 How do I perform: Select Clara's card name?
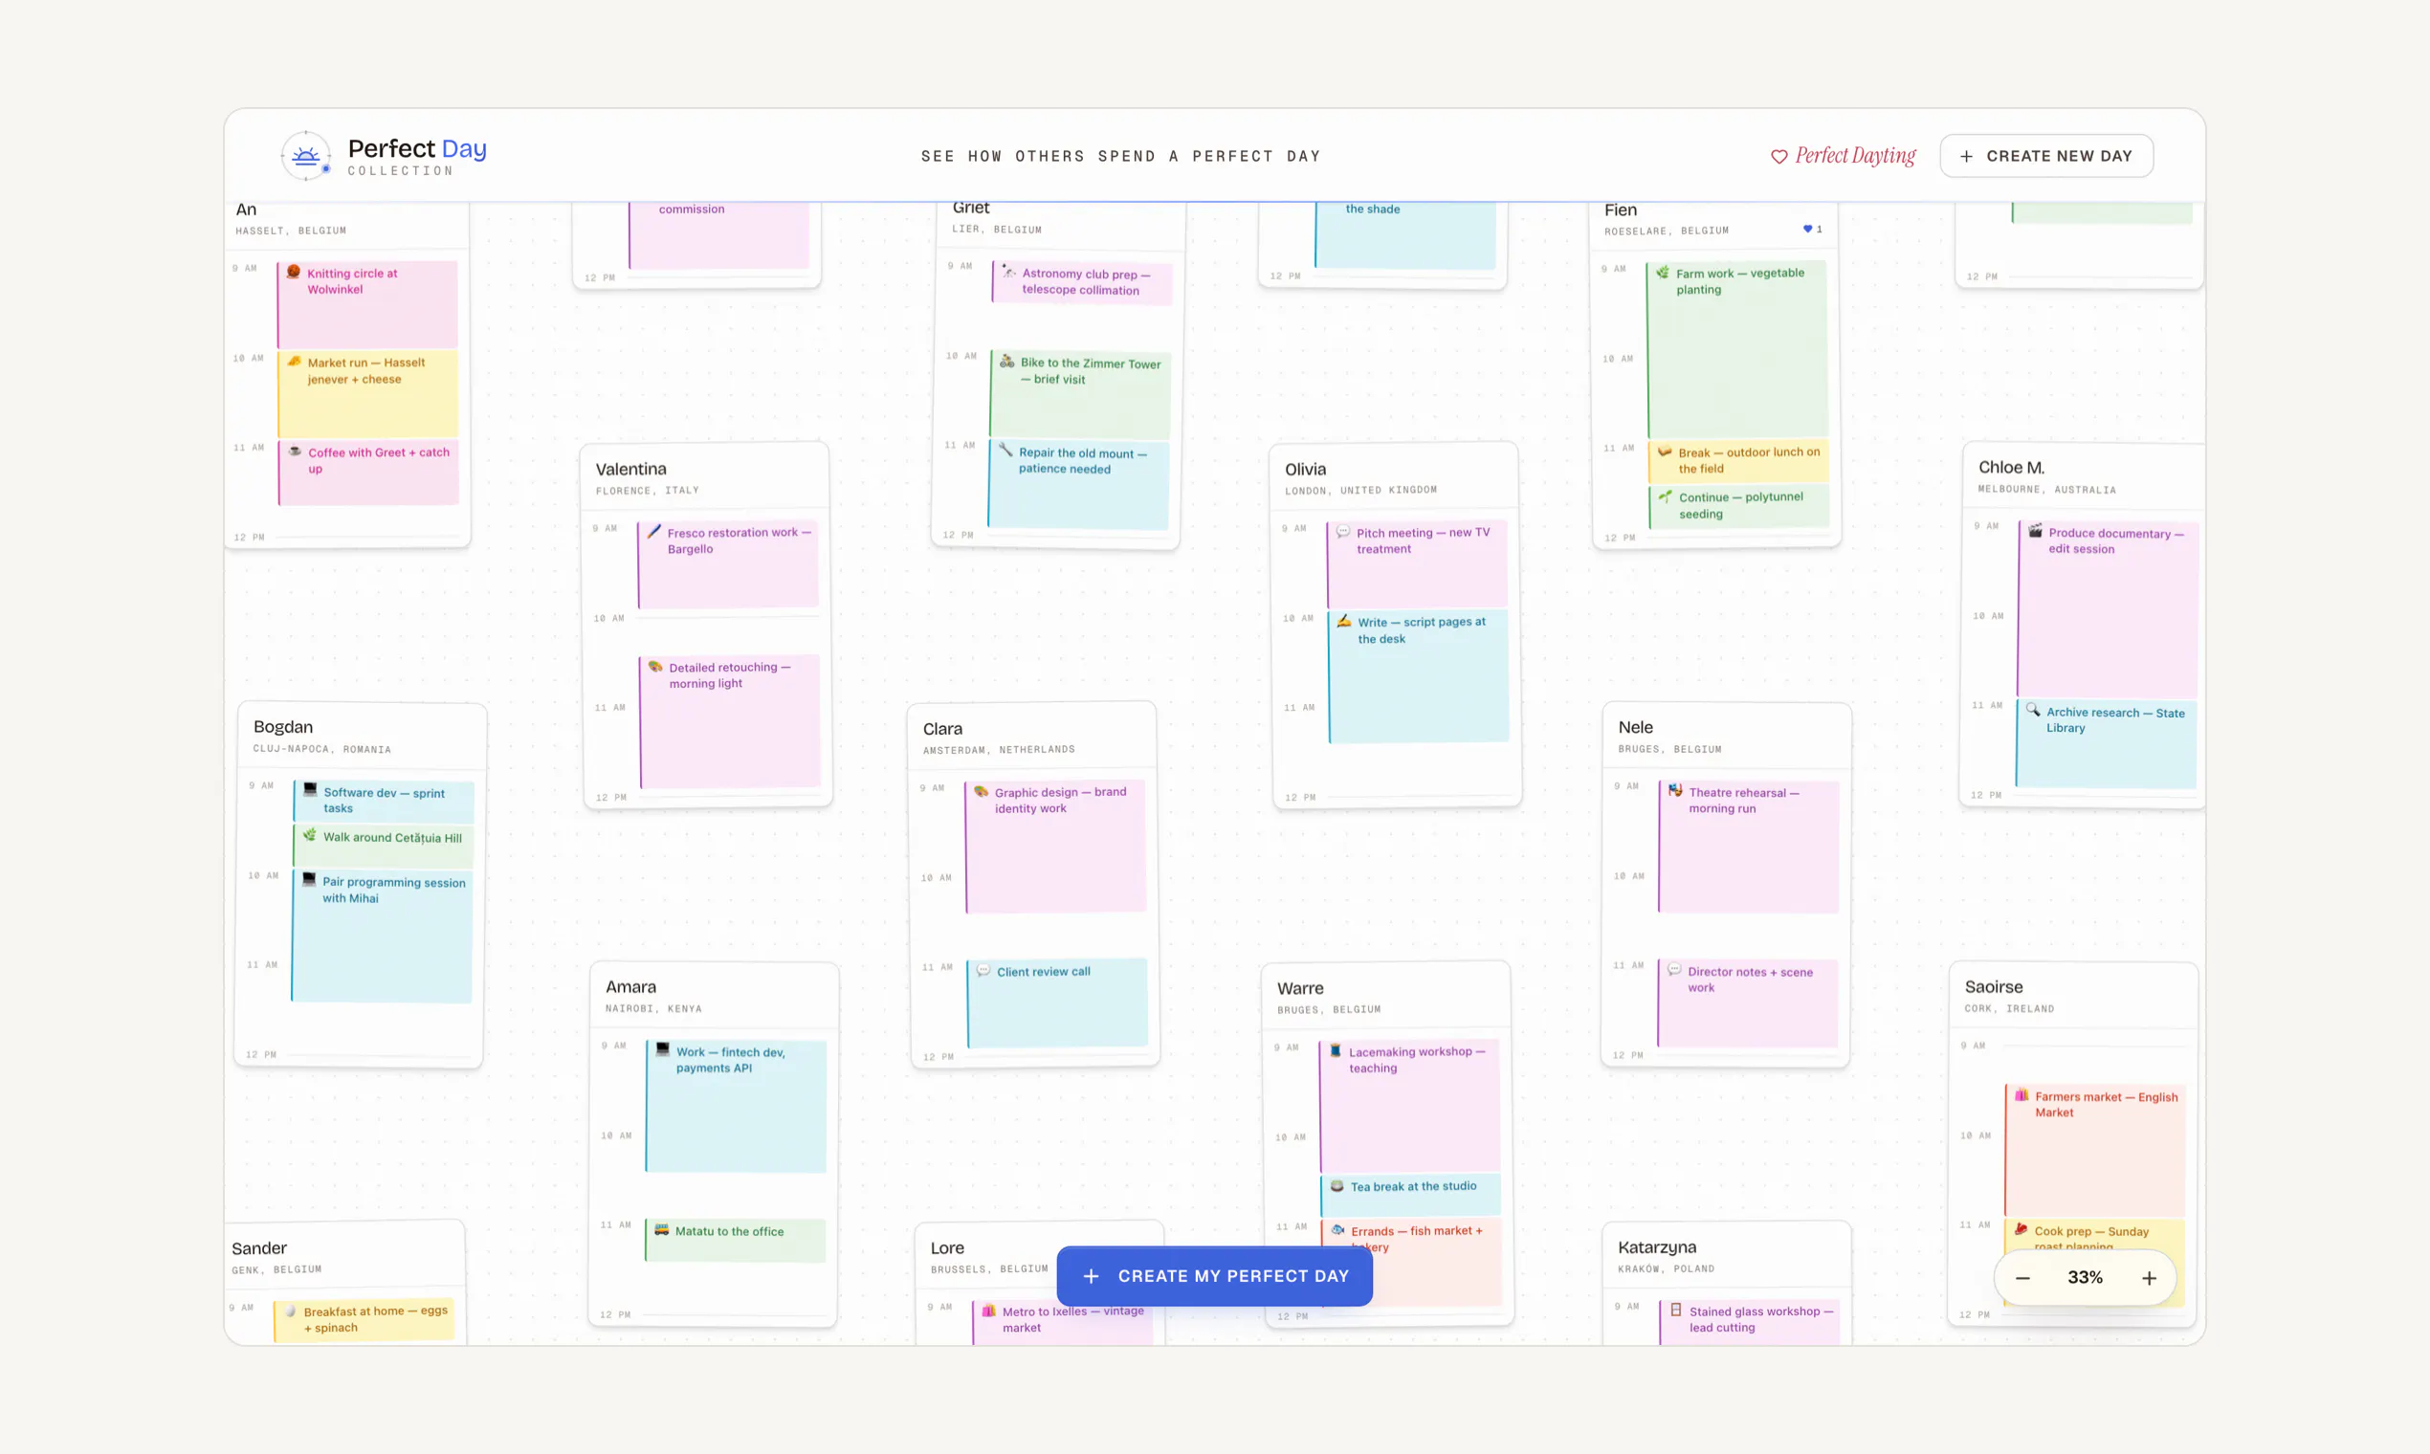point(942,729)
